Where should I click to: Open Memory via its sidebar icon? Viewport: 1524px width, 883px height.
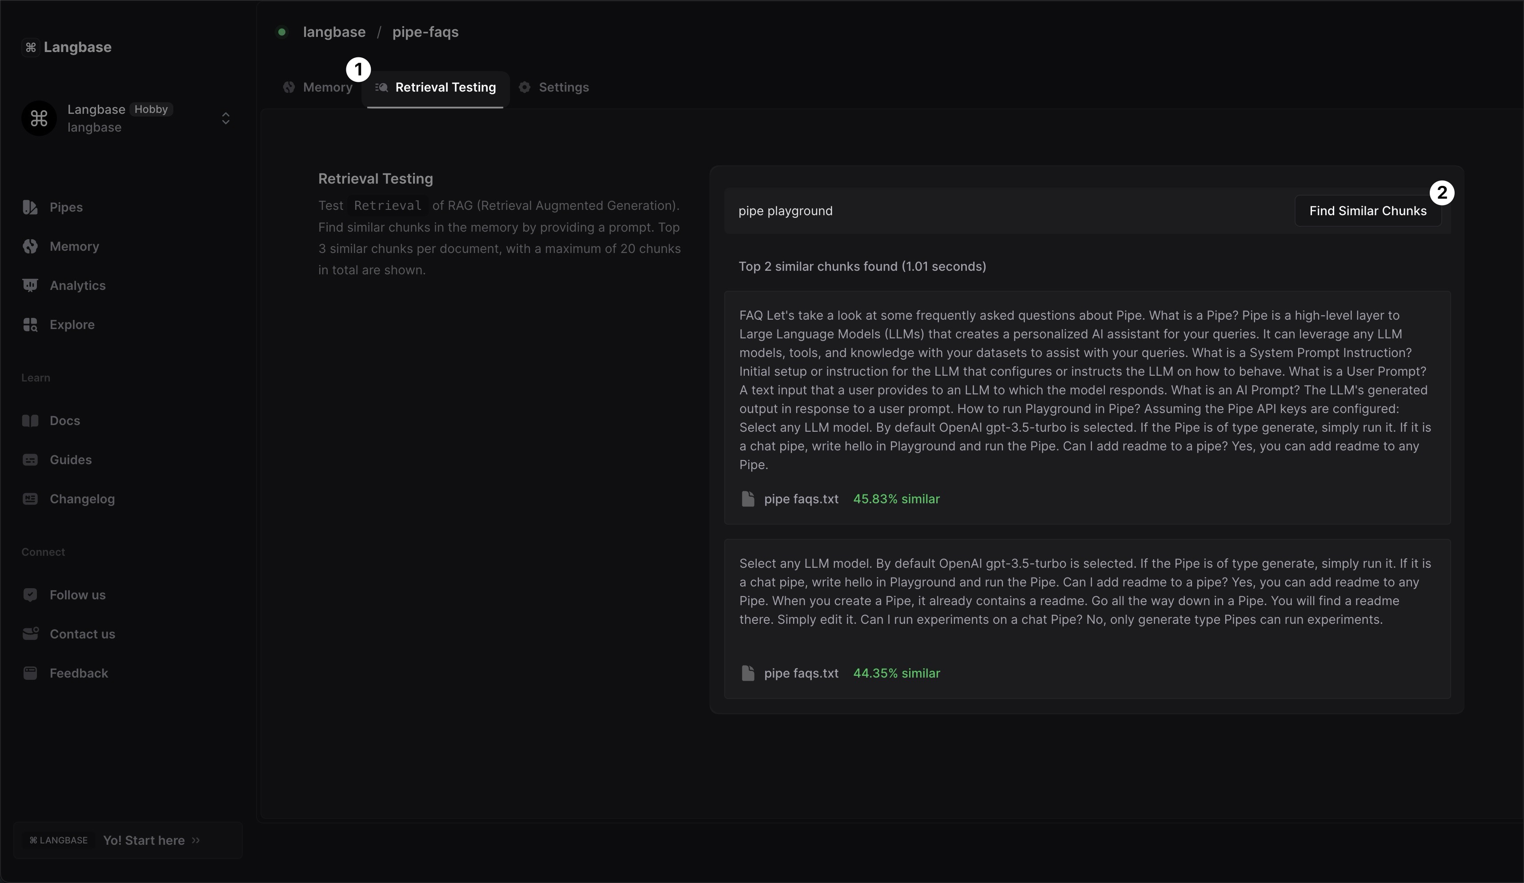pyautogui.click(x=30, y=246)
